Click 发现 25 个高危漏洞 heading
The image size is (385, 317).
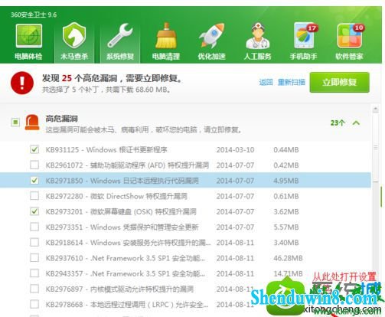112,78
